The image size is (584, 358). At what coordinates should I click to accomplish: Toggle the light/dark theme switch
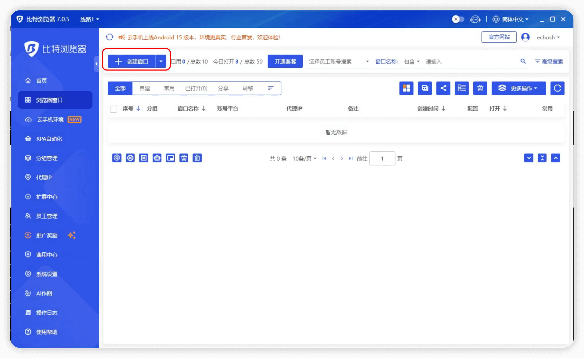pyautogui.click(x=458, y=19)
